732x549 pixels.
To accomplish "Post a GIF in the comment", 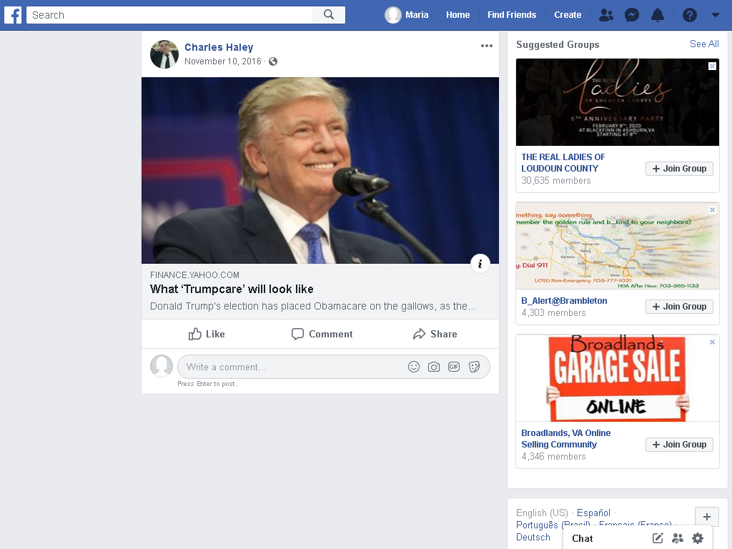I will tap(454, 367).
